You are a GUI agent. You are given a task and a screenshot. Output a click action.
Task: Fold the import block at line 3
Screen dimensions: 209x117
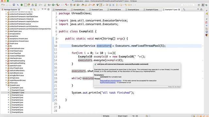click(58, 20)
